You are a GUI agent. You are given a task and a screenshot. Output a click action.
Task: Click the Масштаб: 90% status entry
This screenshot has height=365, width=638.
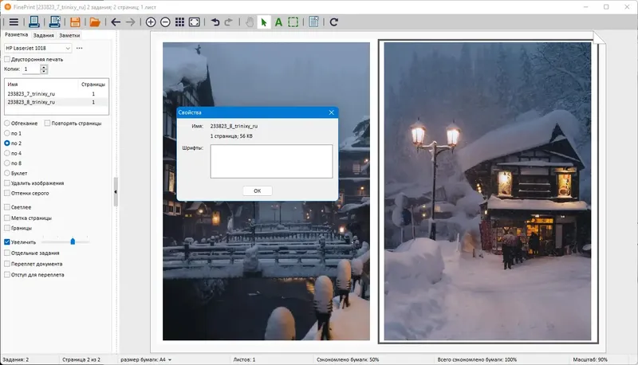coord(590,359)
